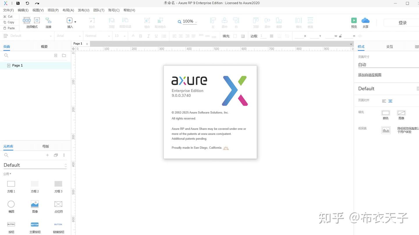Image resolution: width=419 pixels, height=235 pixels.
Task: Collapse the 公用 library section
Action: coord(7,174)
